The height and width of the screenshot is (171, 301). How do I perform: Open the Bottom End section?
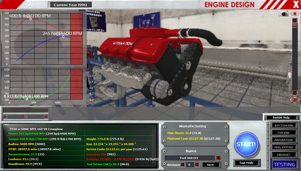(284, 125)
